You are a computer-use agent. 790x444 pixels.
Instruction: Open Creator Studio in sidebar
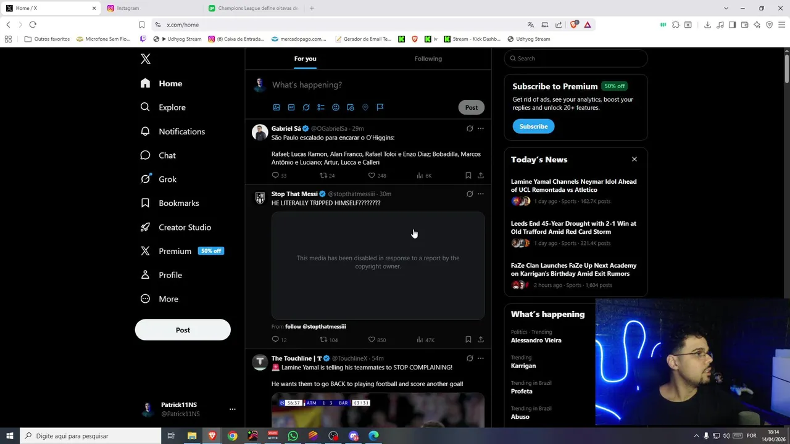click(176, 227)
